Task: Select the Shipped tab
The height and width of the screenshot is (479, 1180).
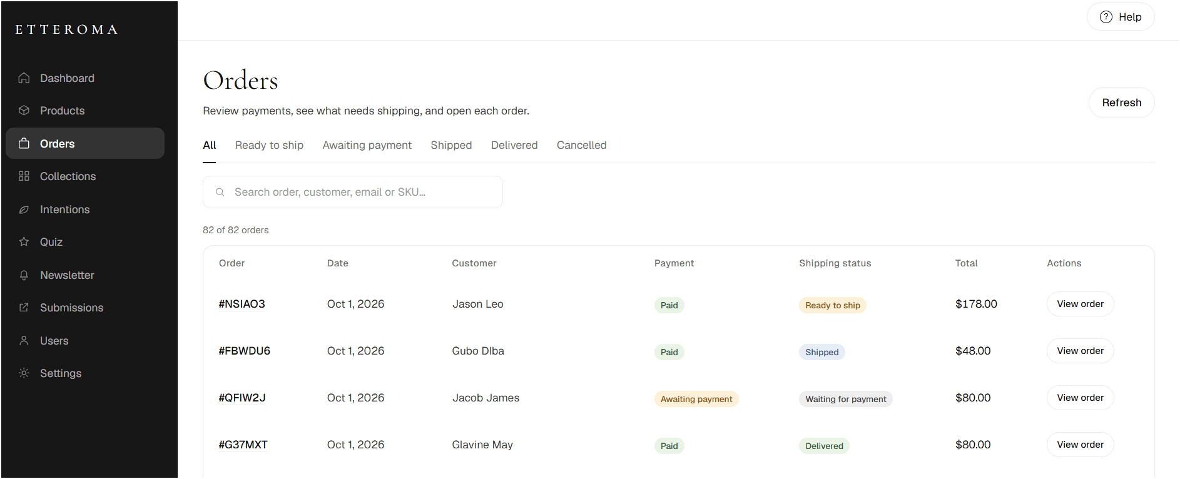Action: coord(451,145)
